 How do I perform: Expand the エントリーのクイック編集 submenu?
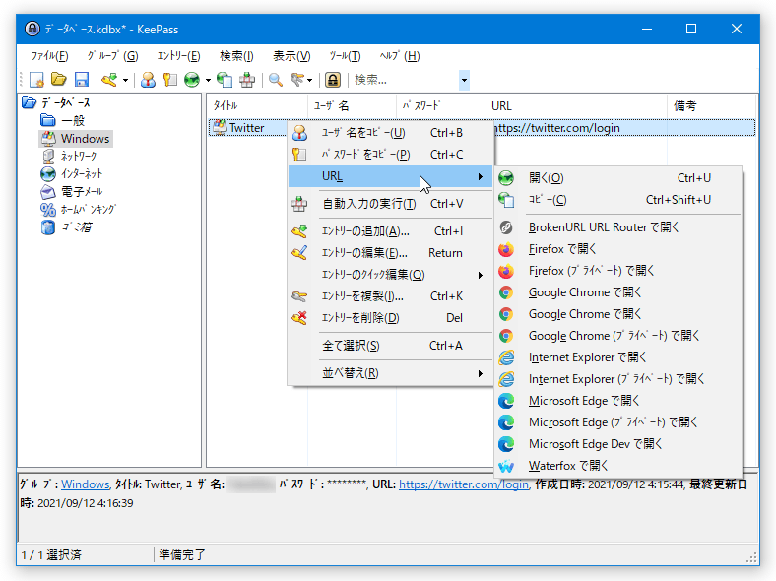point(391,275)
